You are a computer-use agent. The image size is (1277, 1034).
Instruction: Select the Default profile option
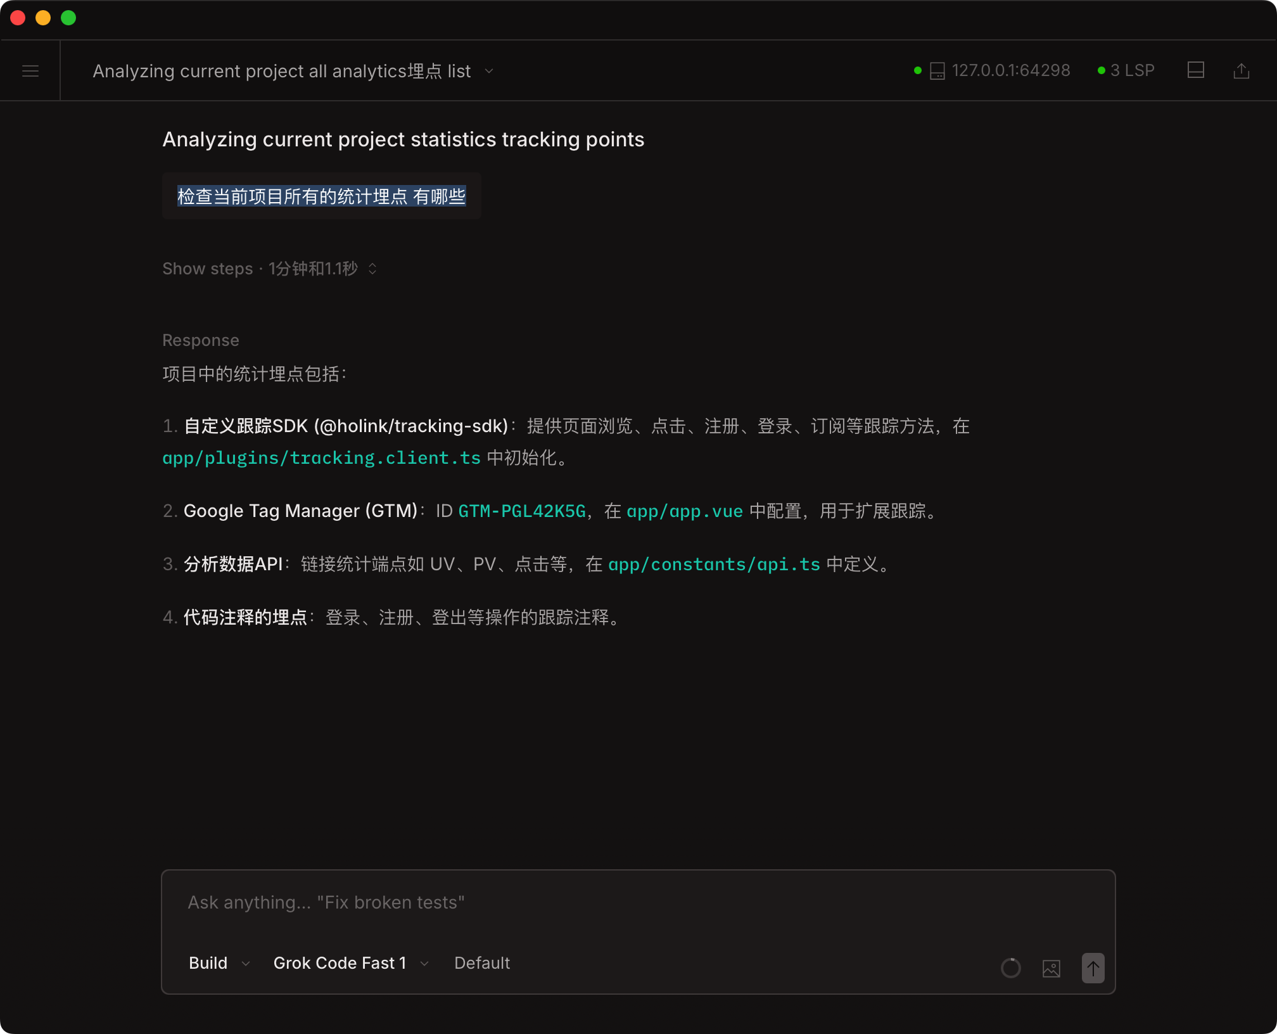(482, 962)
